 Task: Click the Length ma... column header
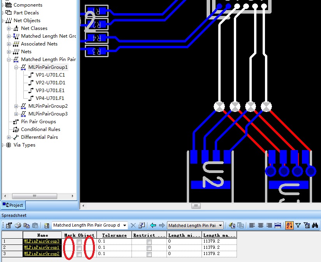219,235
